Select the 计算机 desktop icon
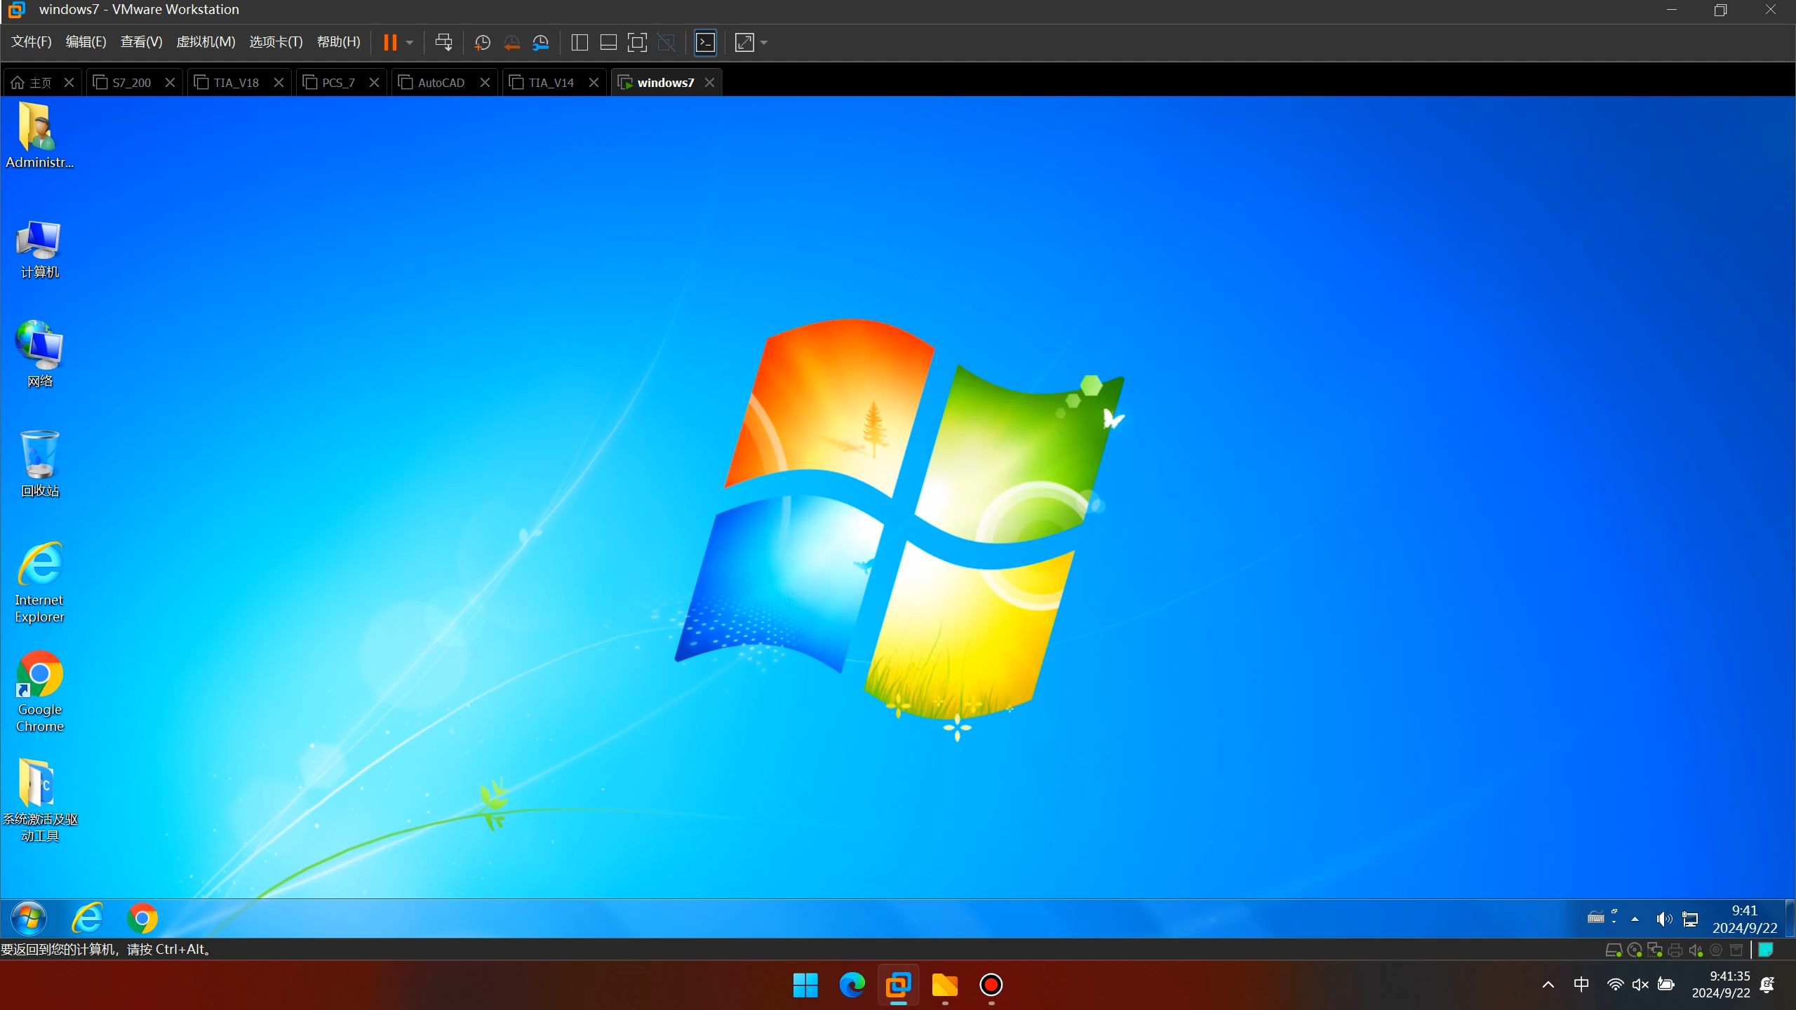The height and width of the screenshot is (1010, 1796). pos(39,250)
